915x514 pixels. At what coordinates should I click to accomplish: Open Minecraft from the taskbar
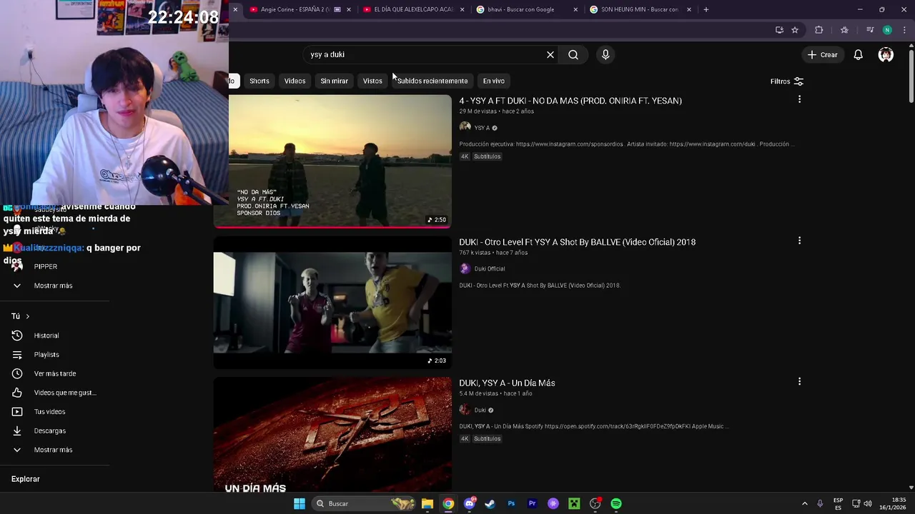point(574,504)
